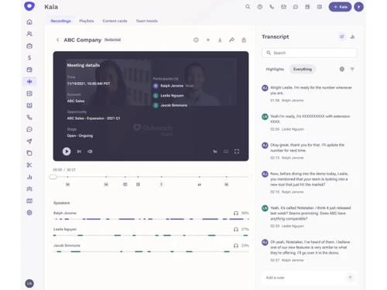Open the People icon in sidebar
This screenshot has width=387, height=290.
point(29,34)
